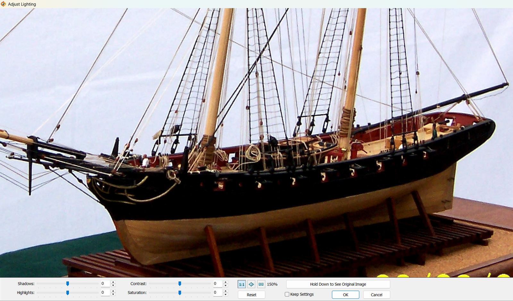Increase Highlights value with up arrow

[113, 291]
